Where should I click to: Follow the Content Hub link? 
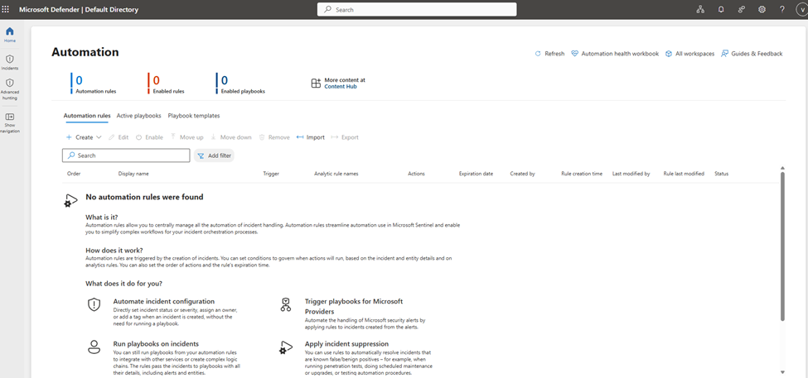click(340, 86)
